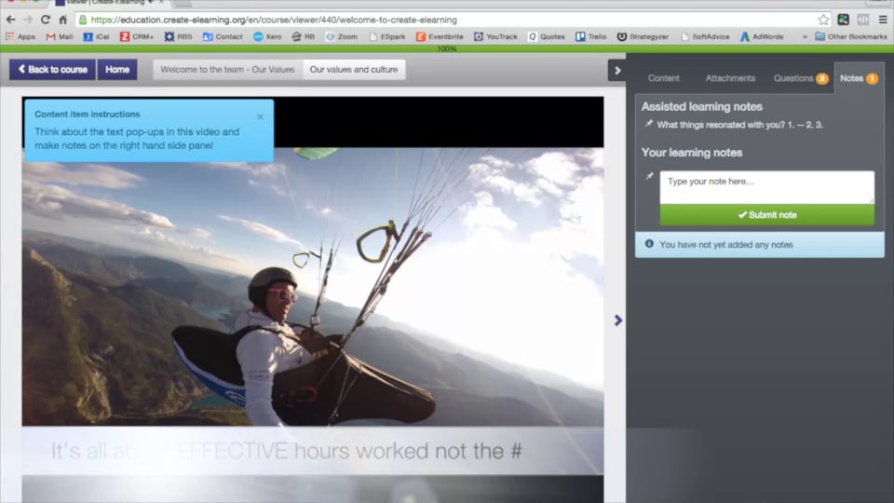
Task: Click the pin icon beside note input
Action: coord(649,176)
